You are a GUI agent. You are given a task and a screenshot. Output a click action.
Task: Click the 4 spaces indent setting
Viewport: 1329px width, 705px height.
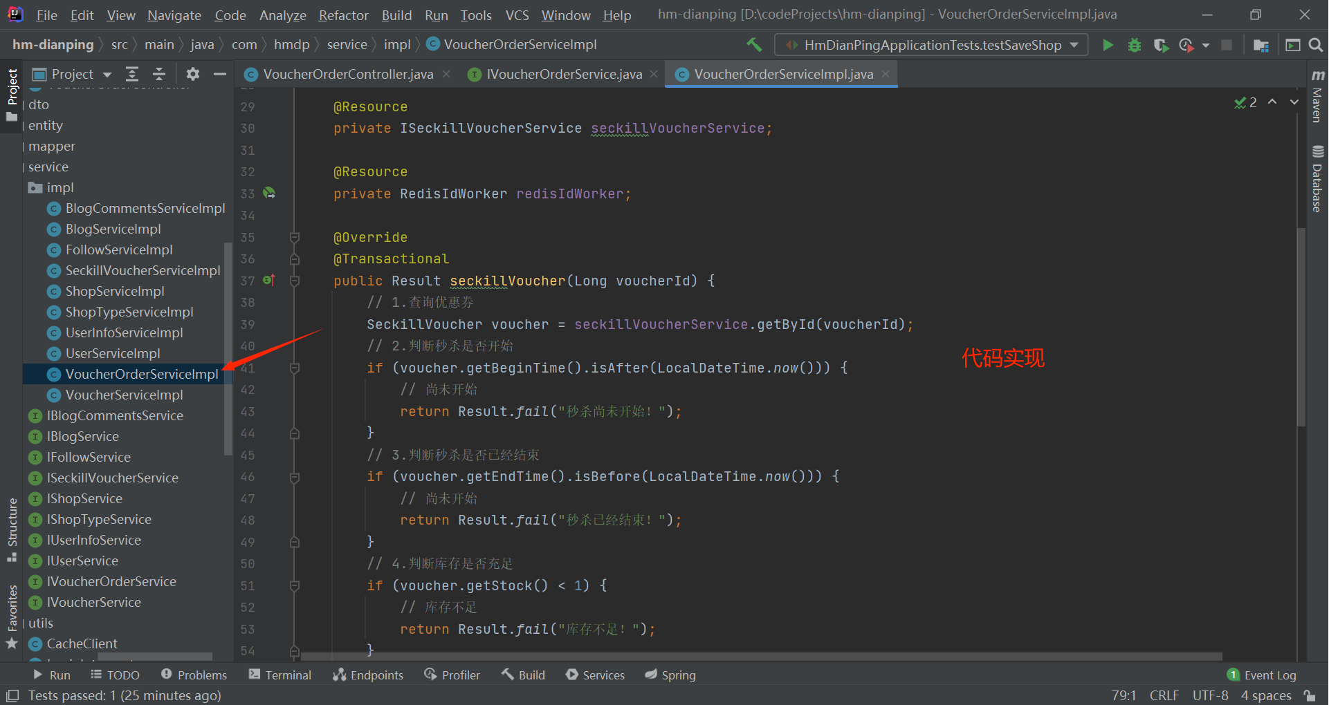[1266, 695]
